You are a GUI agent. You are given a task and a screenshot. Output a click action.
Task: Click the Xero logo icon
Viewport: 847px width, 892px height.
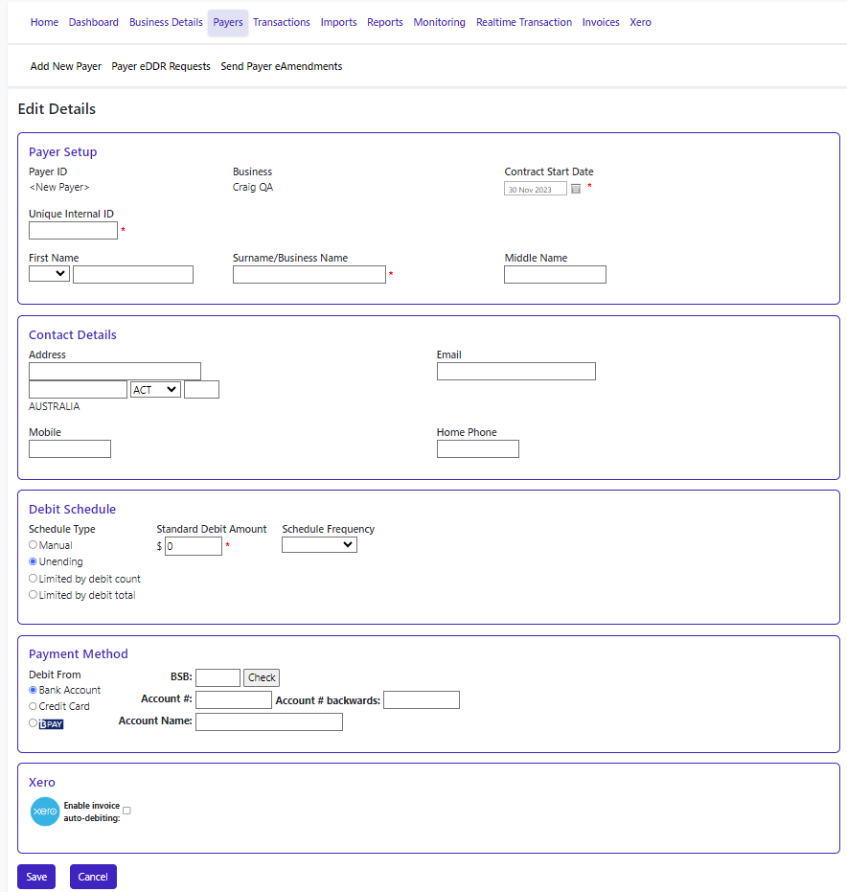point(44,812)
